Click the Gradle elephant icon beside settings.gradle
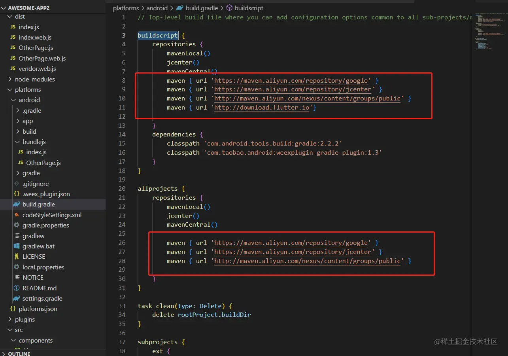 (17, 299)
